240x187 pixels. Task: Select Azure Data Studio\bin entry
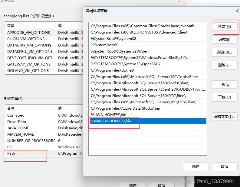point(148,108)
